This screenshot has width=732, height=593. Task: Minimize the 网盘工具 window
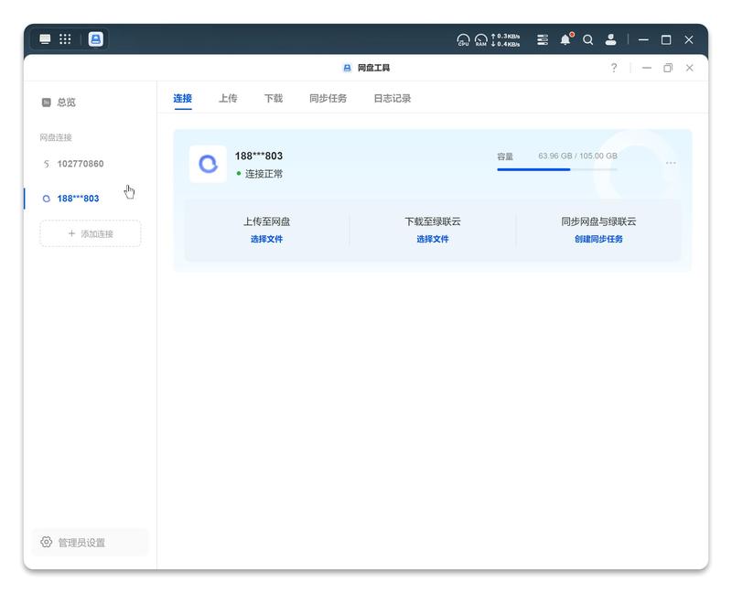(x=647, y=68)
